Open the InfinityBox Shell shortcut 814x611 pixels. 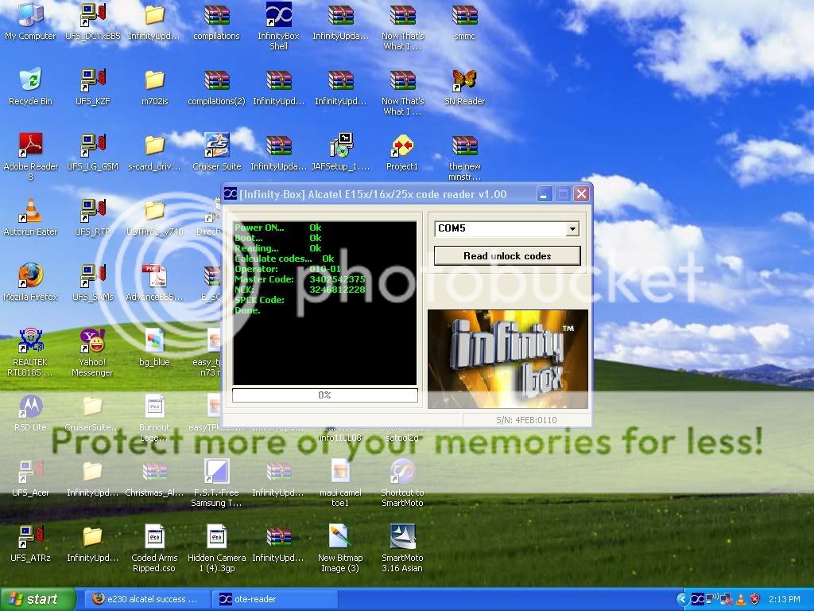coord(278,16)
